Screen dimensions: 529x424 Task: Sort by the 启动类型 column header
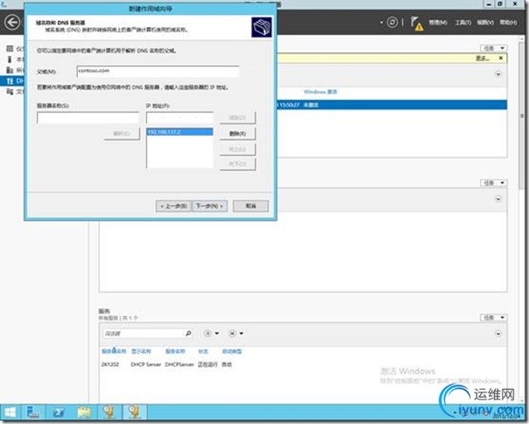[232, 351]
